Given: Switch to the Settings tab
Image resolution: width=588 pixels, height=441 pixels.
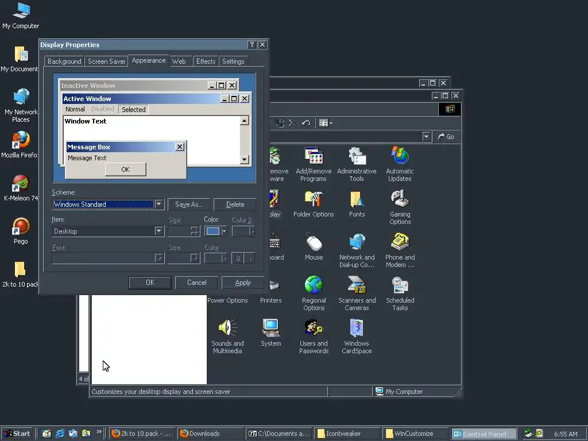Looking at the screenshot, I should click(233, 61).
